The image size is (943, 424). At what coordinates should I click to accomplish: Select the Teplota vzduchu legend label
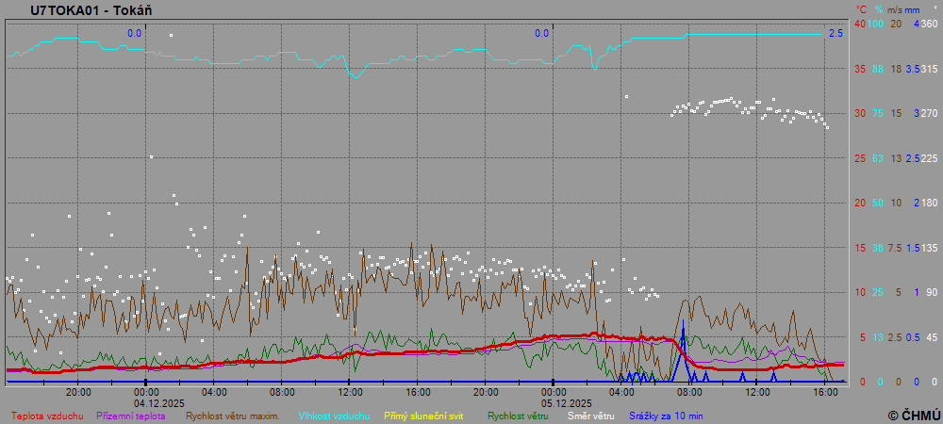click(x=47, y=416)
